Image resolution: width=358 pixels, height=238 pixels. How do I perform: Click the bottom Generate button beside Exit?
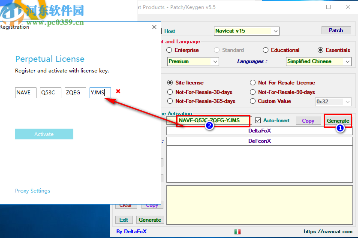coord(150,220)
